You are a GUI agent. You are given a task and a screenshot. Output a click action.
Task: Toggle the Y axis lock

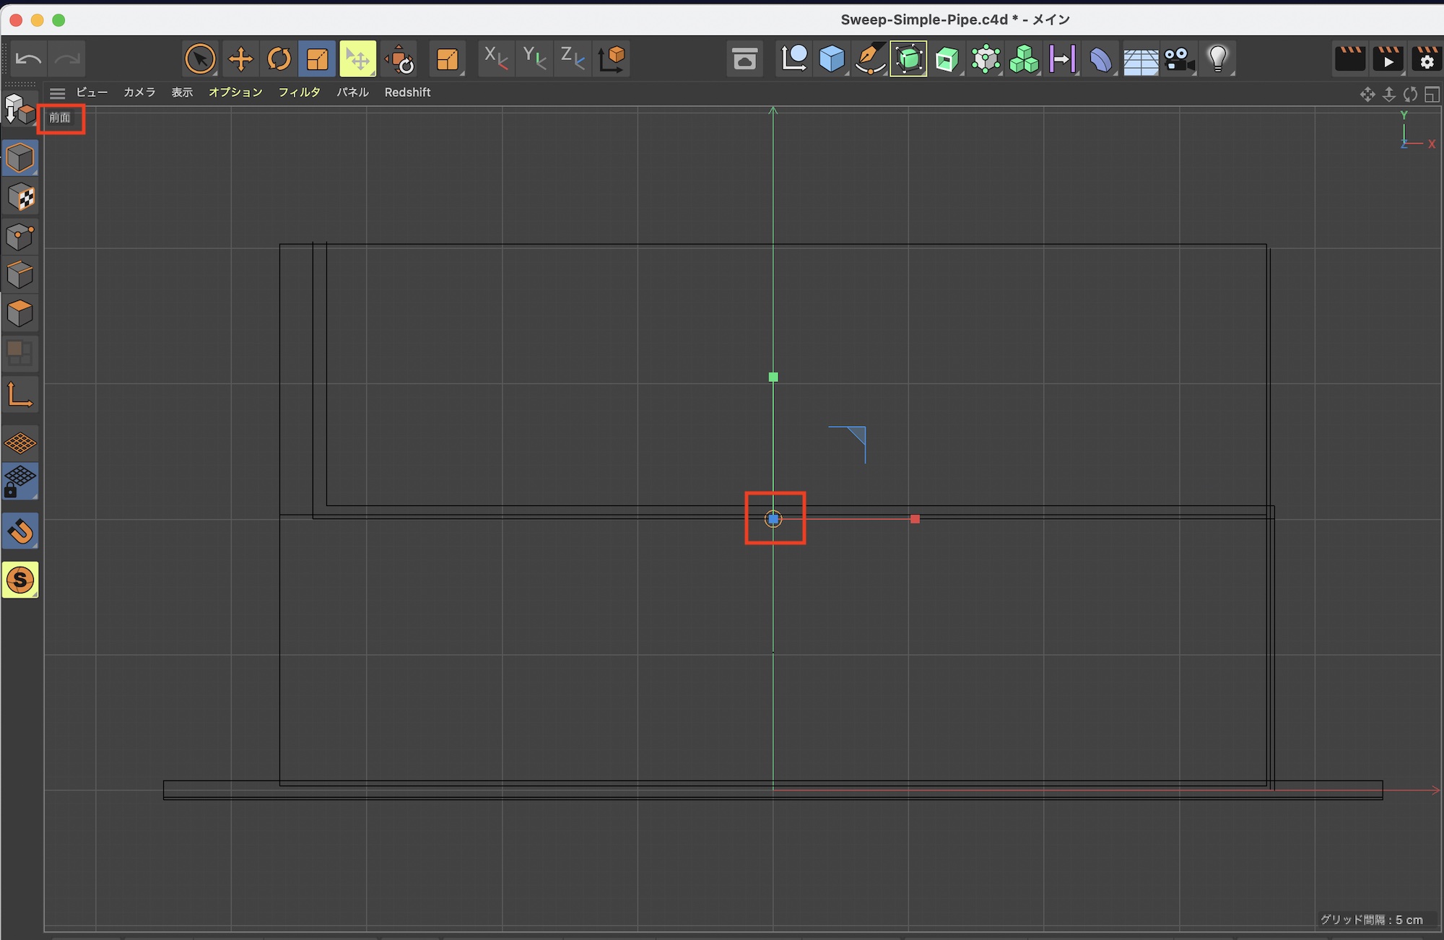[534, 58]
